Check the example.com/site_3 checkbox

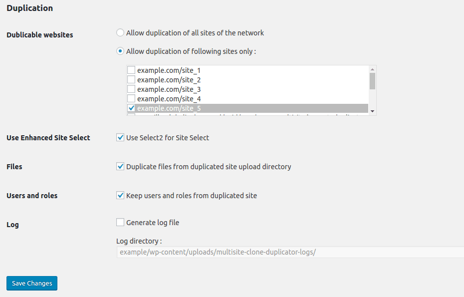click(x=131, y=89)
